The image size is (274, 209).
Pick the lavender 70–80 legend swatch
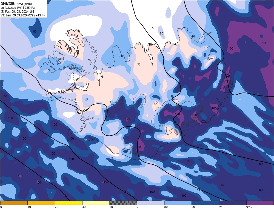point(151,203)
